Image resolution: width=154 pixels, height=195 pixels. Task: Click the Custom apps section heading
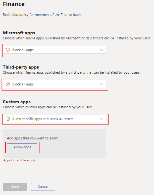[17, 102]
